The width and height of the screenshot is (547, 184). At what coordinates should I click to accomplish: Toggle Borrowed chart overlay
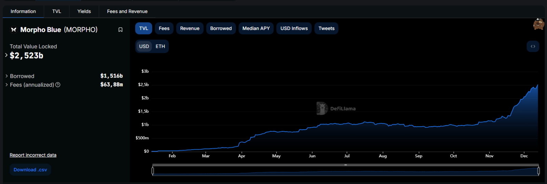(221, 28)
